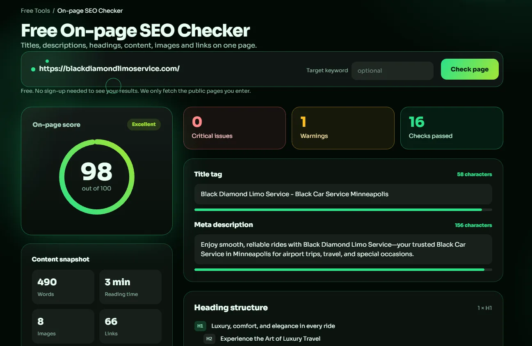This screenshot has height=346, width=532.
Task: Click the 'Free On-page SEO Checker' page heading
Action: (135, 30)
